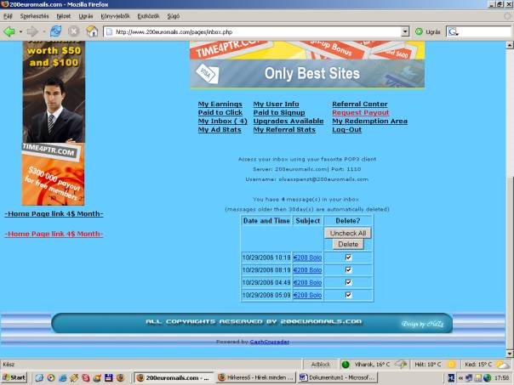
Task: Toggle checkbox for the 08:19 message
Action: (x=347, y=269)
